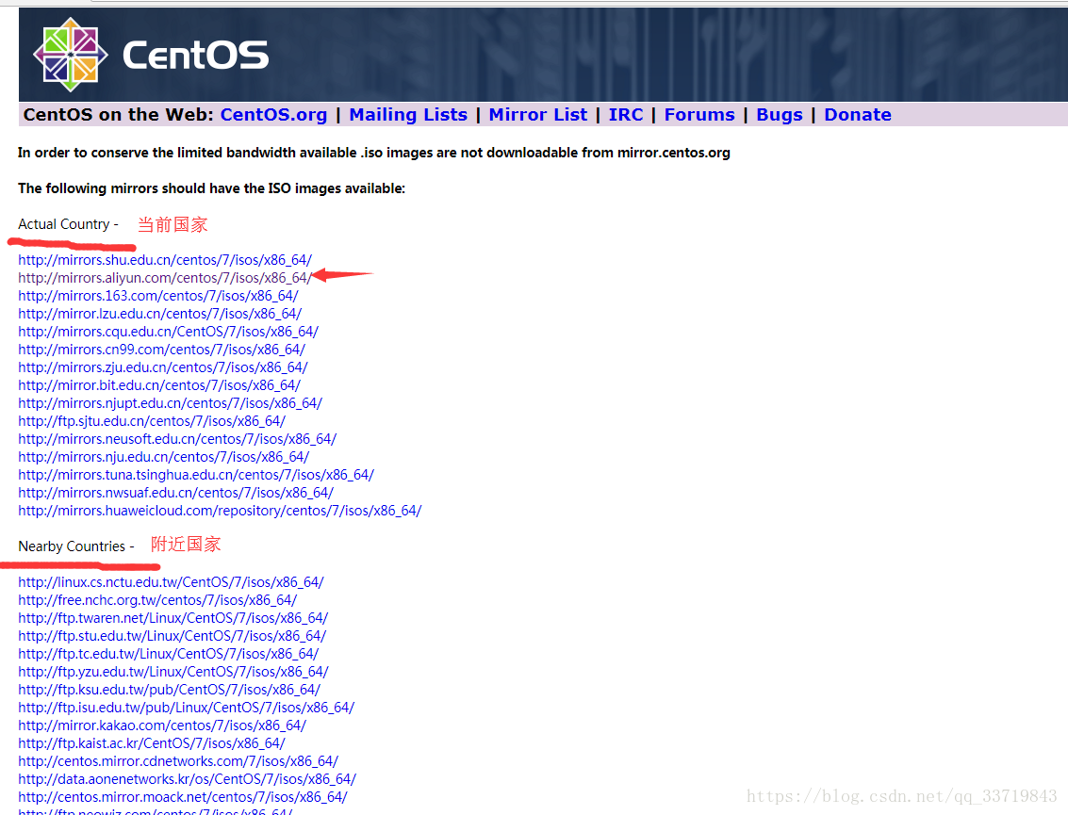Open the mirror.lzu.edu.cn mirror link
This screenshot has width=1068, height=815.
[x=160, y=313]
